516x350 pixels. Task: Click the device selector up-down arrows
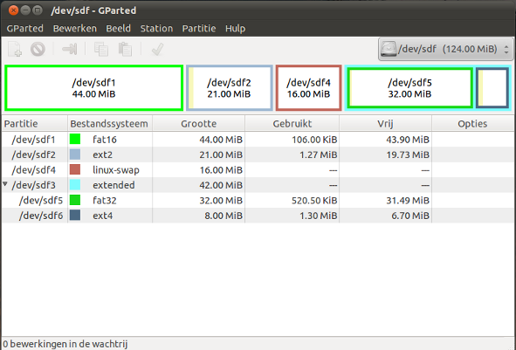click(506, 50)
